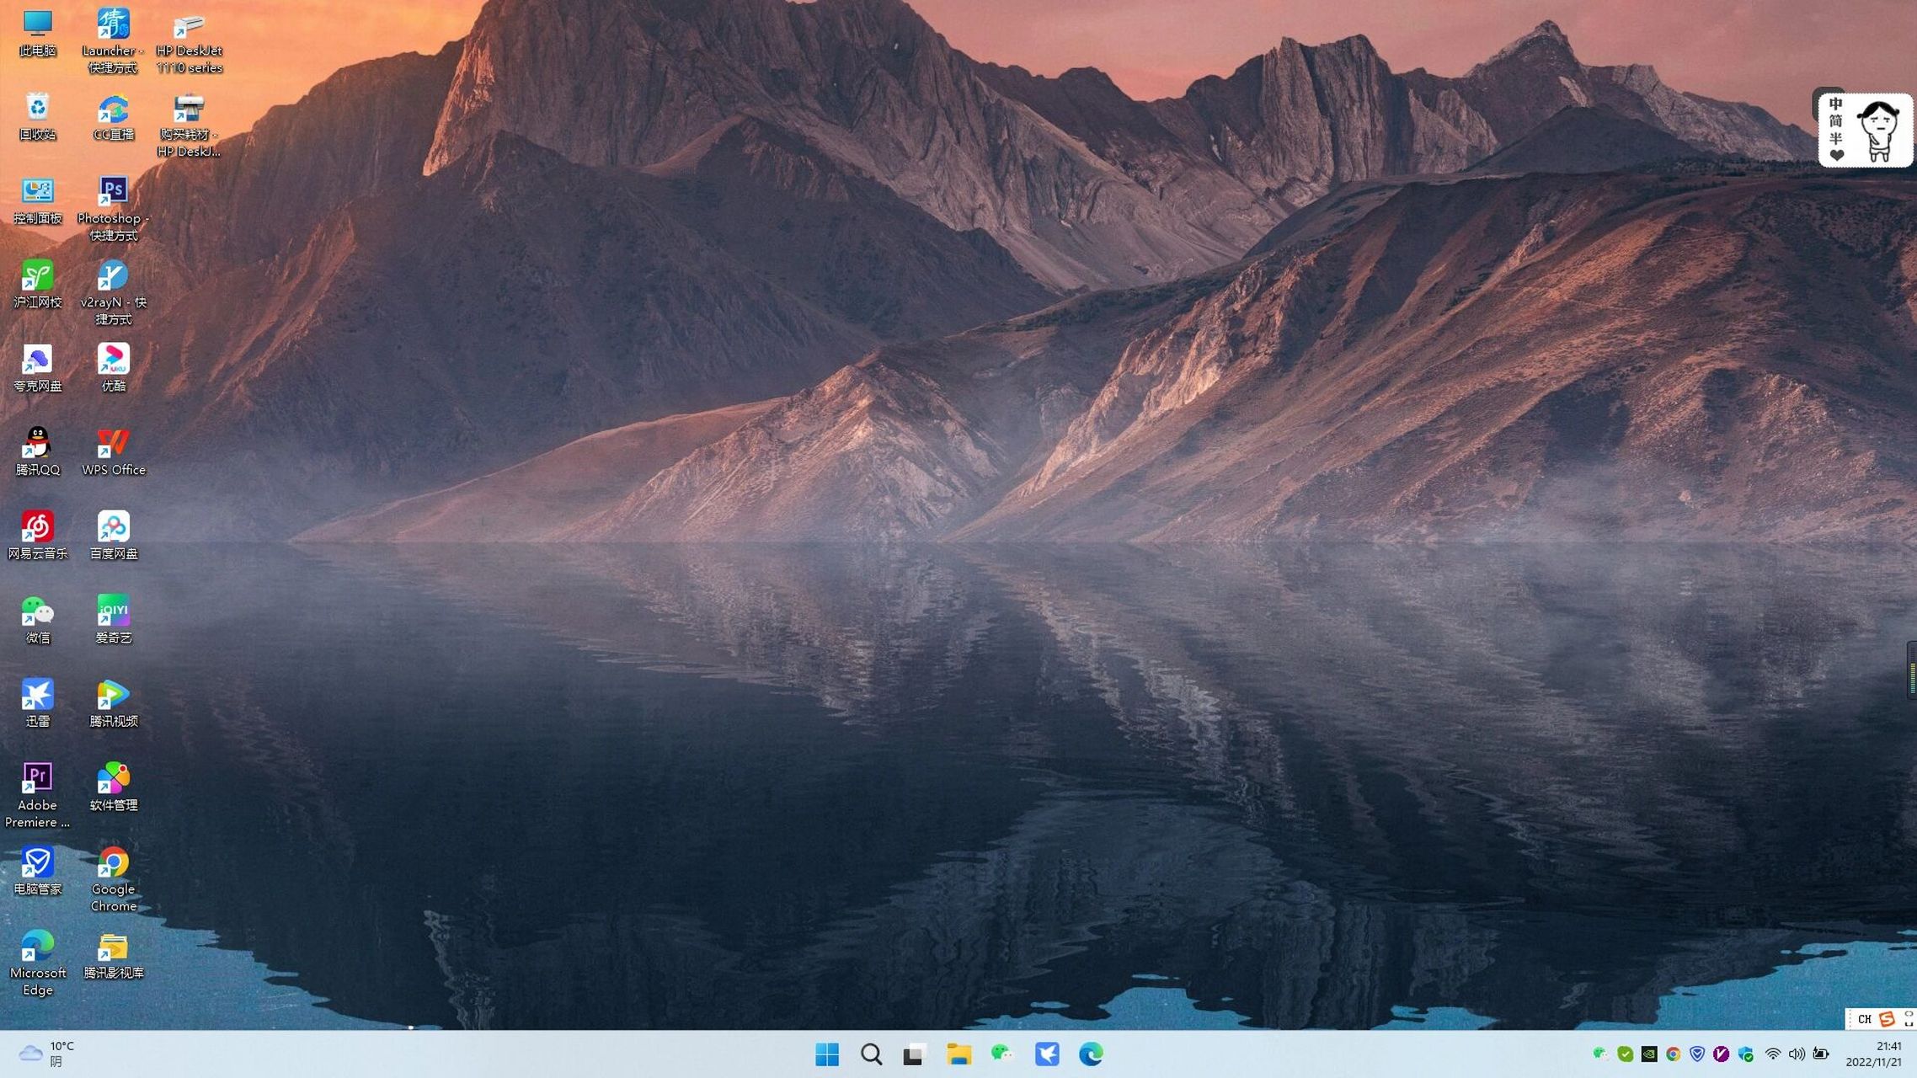Toggle the CH input language indicator

(x=1864, y=1019)
